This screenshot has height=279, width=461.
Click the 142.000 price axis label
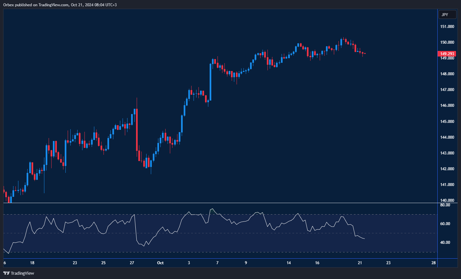coord(447,169)
